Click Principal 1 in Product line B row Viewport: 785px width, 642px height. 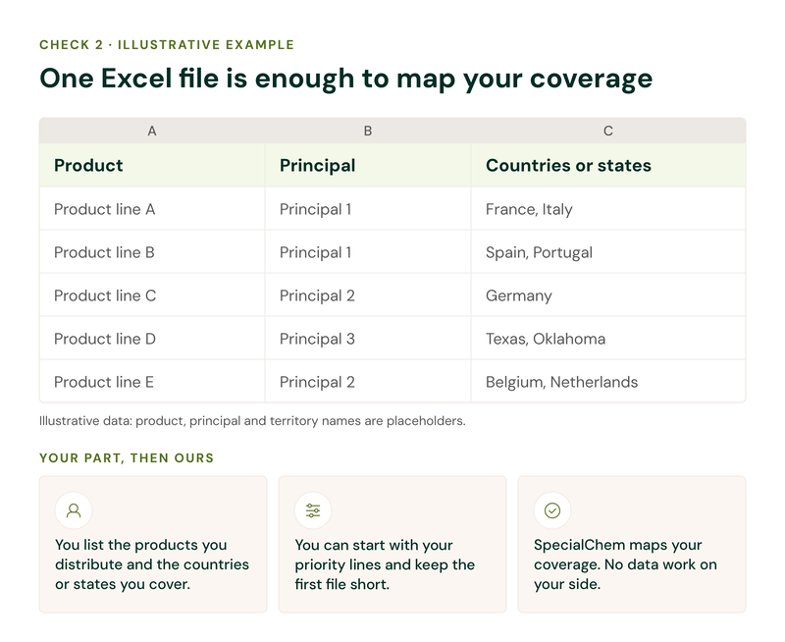368,252
